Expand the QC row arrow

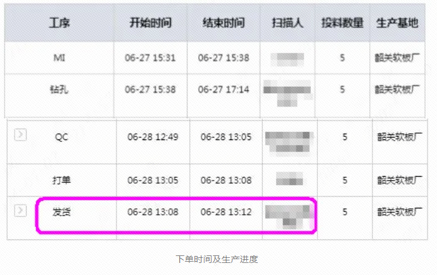coord(20,135)
